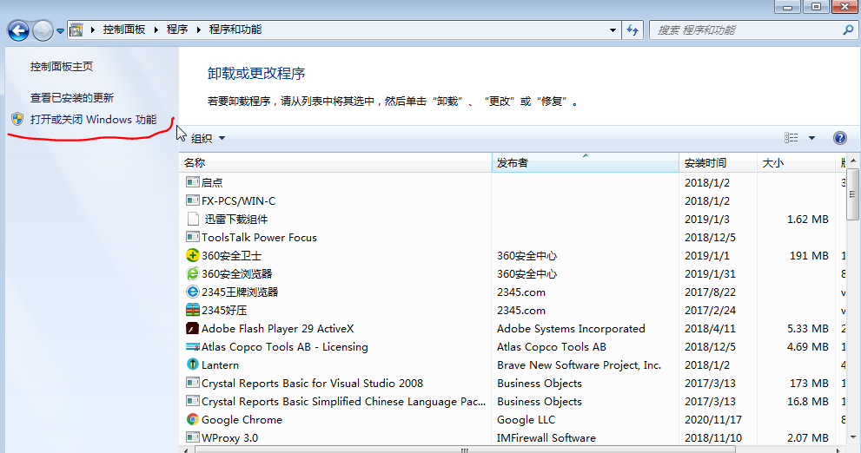Sort by 名称 column header
Screen dimensions: 861x453
pyautogui.click(x=335, y=163)
